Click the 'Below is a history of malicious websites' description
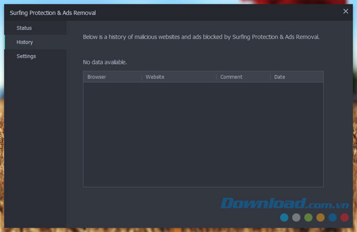357x232 pixels. (201, 37)
